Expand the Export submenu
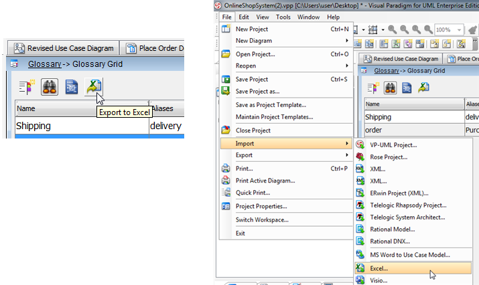Image resolution: width=479 pixels, height=285 pixels. [286, 155]
